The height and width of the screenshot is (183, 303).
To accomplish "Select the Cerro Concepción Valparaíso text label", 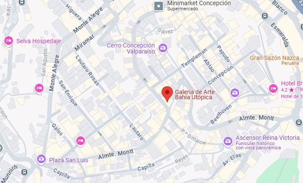I will pyautogui.click(x=131, y=48).
